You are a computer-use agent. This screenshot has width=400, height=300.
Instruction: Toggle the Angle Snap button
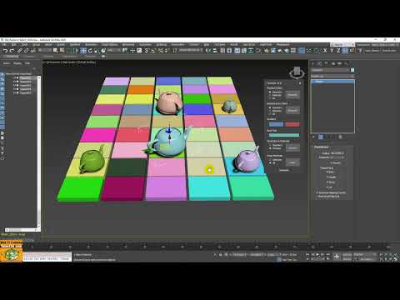click(x=153, y=51)
